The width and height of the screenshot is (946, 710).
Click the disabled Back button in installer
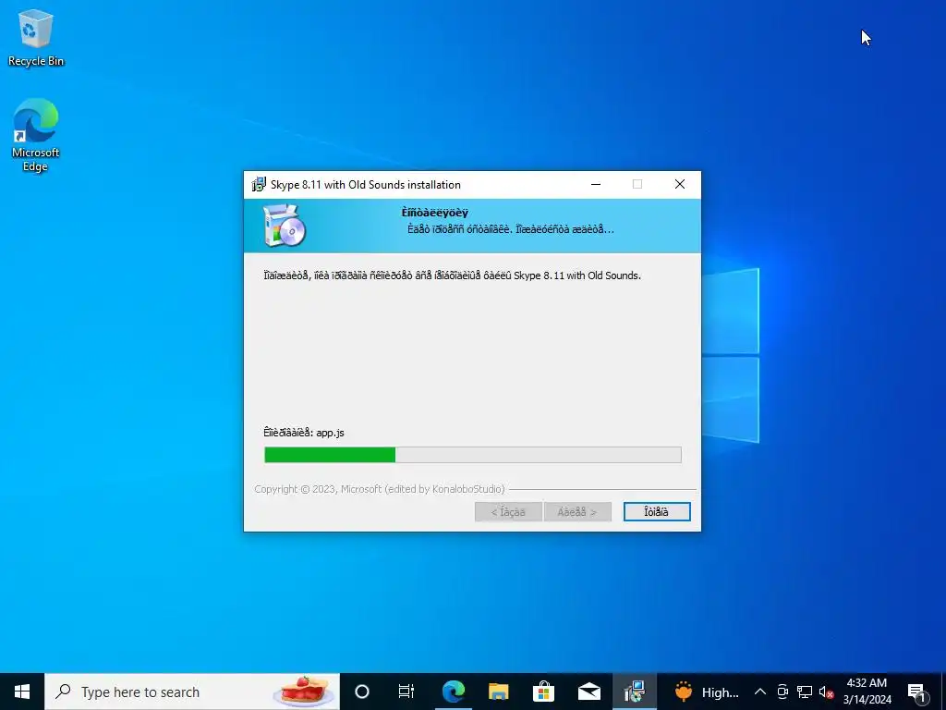point(508,512)
